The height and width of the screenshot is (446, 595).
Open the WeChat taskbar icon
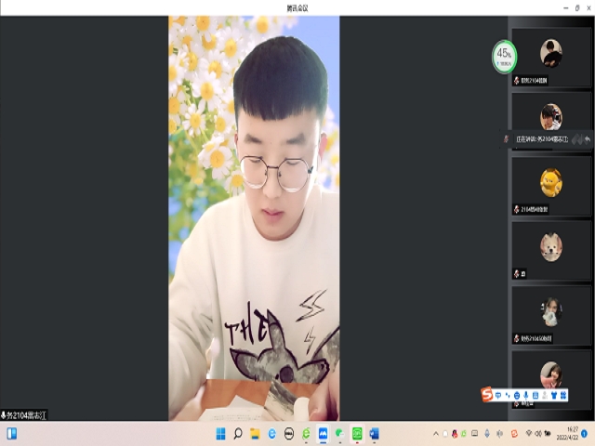tap(340, 433)
